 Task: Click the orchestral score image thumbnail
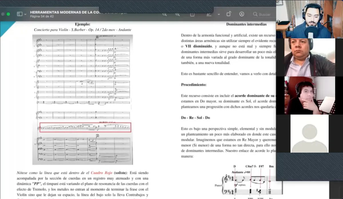click(x=83, y=100)
